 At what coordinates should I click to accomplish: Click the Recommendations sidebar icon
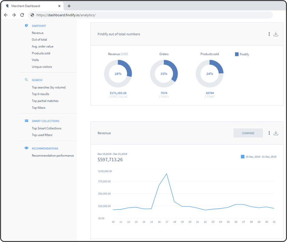pyautogui.click(x=26, y=148)
